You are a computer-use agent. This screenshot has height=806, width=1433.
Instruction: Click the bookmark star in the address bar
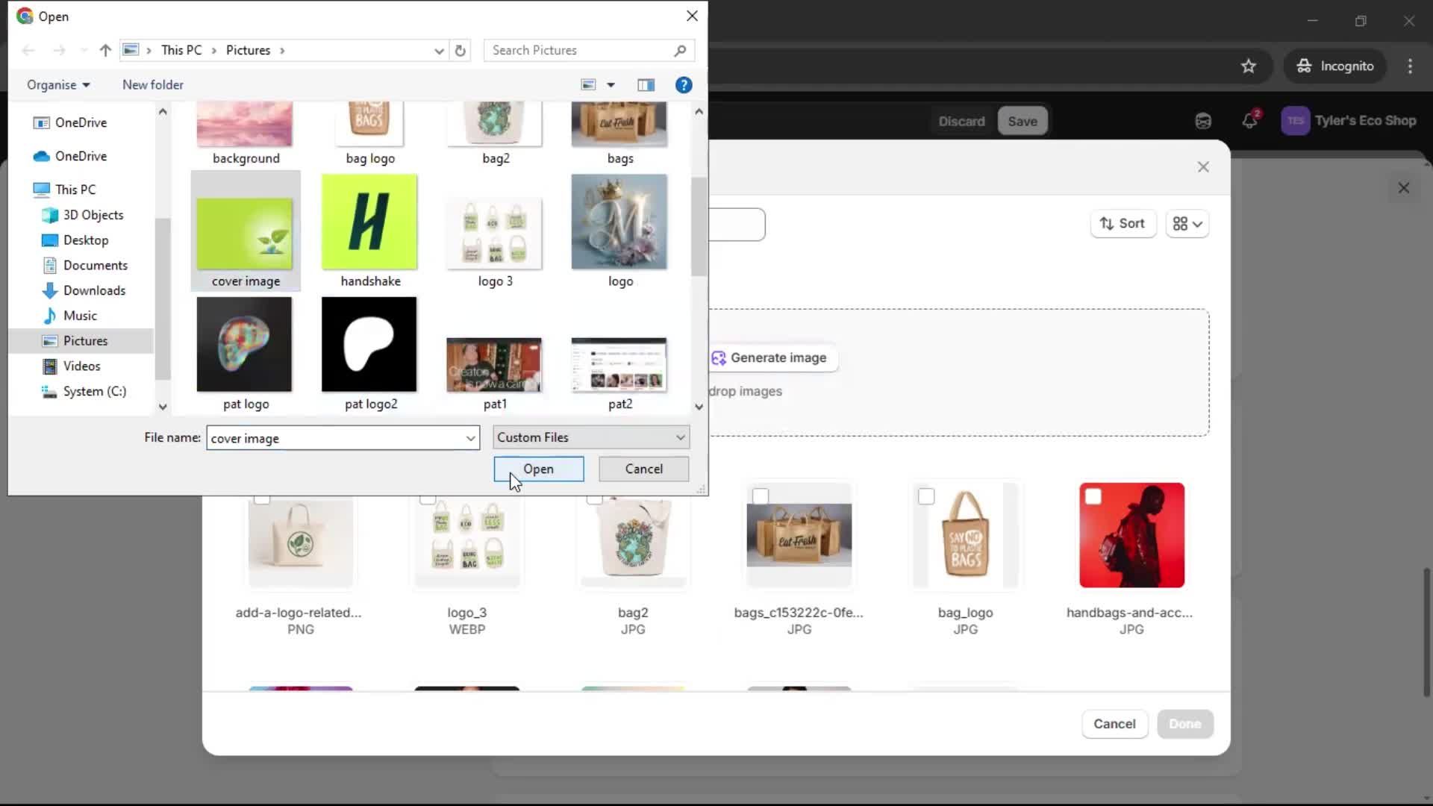(1248, 66)
